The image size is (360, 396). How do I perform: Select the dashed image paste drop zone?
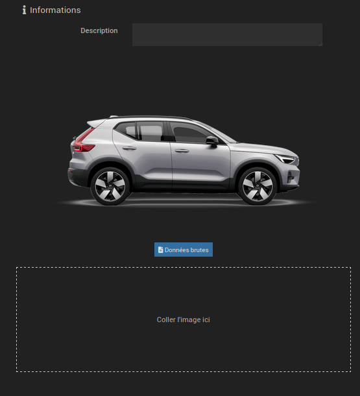[184, 320]
